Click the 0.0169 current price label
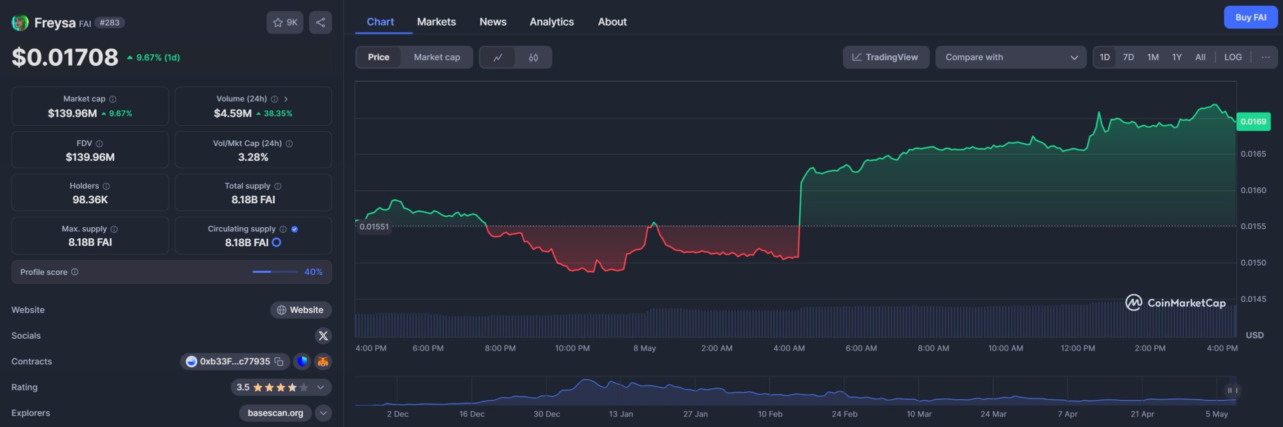1283x427 pixels. coord(1253,122)
